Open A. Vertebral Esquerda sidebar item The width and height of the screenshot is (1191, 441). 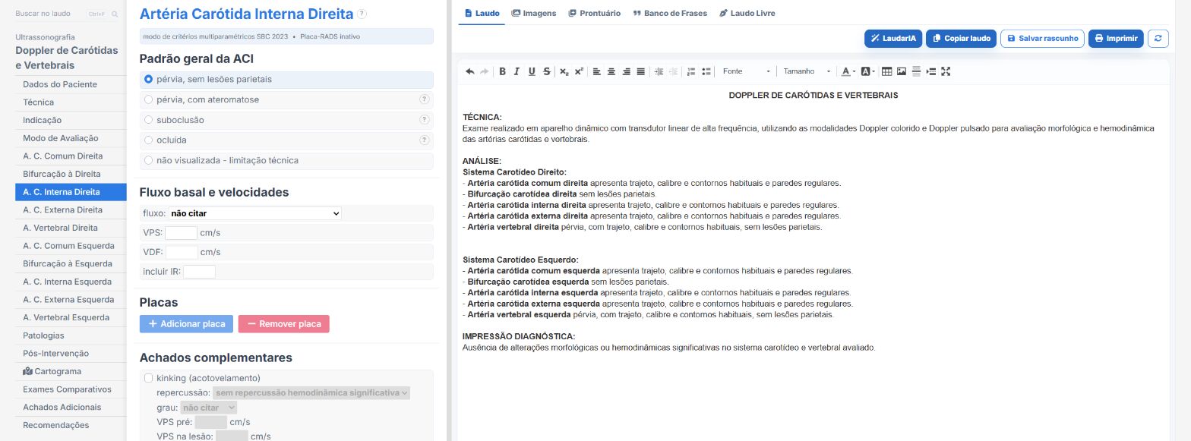click(71, 317)
